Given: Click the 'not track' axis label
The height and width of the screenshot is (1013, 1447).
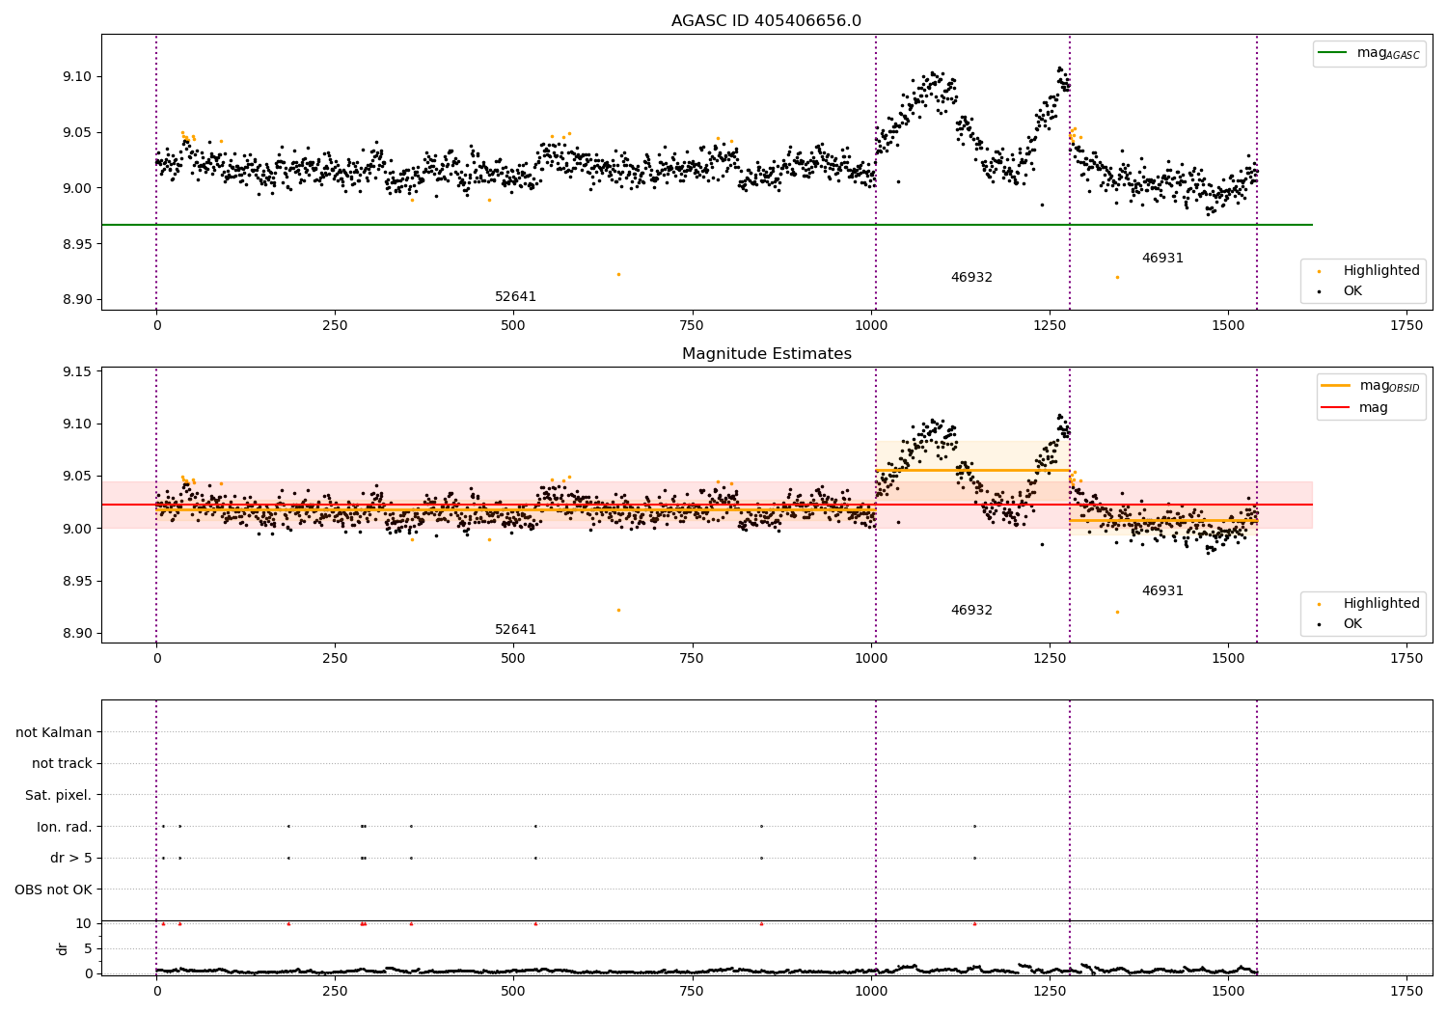Looking at the screenshot, I should [62, 764].
